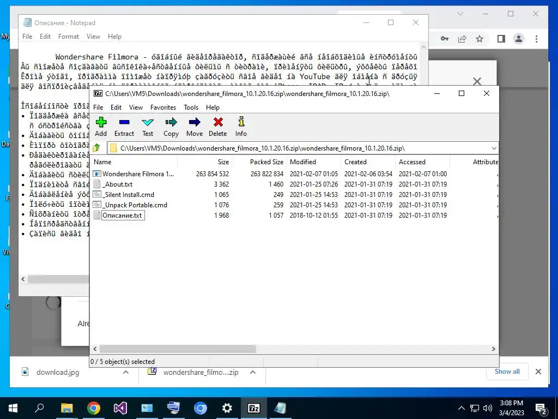This screenshot has height=419, width=558.
Task: Open File Explorer from taskbar
Action: pos(66,408)
